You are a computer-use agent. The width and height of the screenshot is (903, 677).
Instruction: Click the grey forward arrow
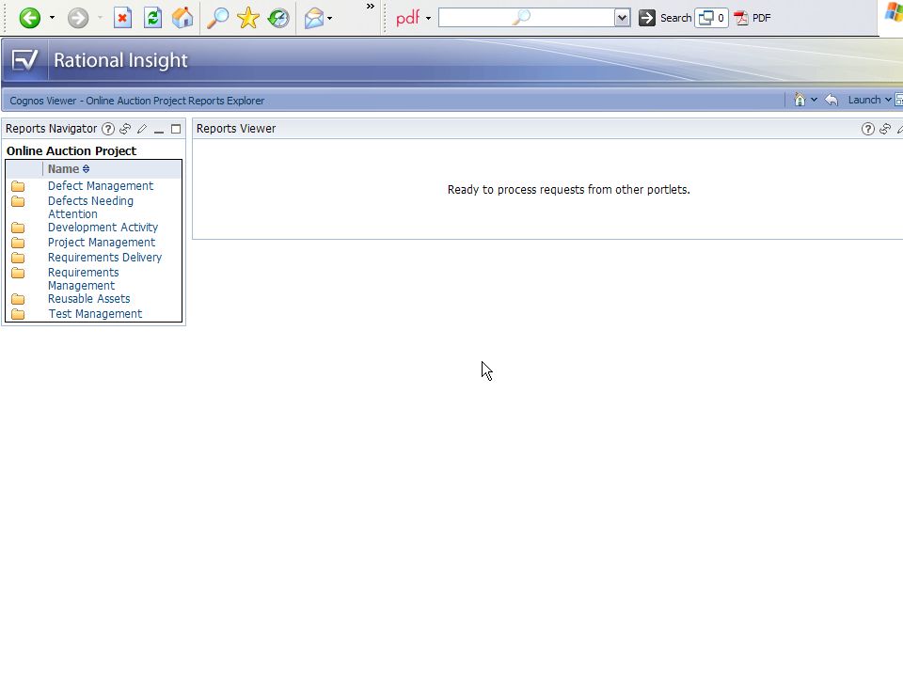click(x=78, y=18)
